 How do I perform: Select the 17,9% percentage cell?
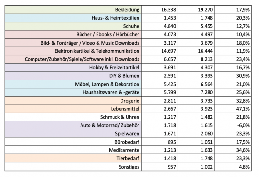click(x=243, y=10)
